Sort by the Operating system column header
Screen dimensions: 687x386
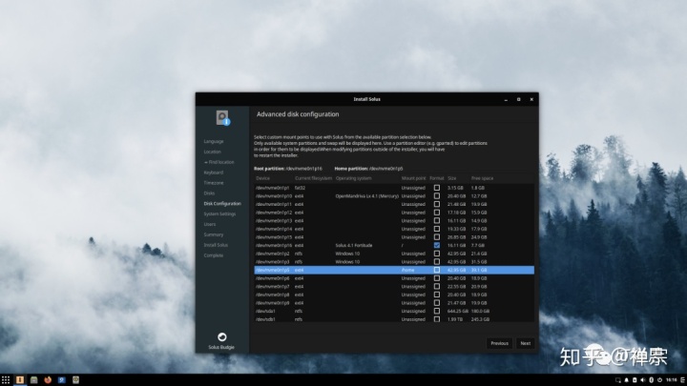[x=354, y=178]
